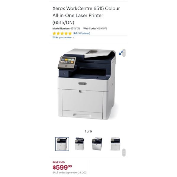Select the fourth printer thumbnail
177x177 pixels.
[115, 144]
